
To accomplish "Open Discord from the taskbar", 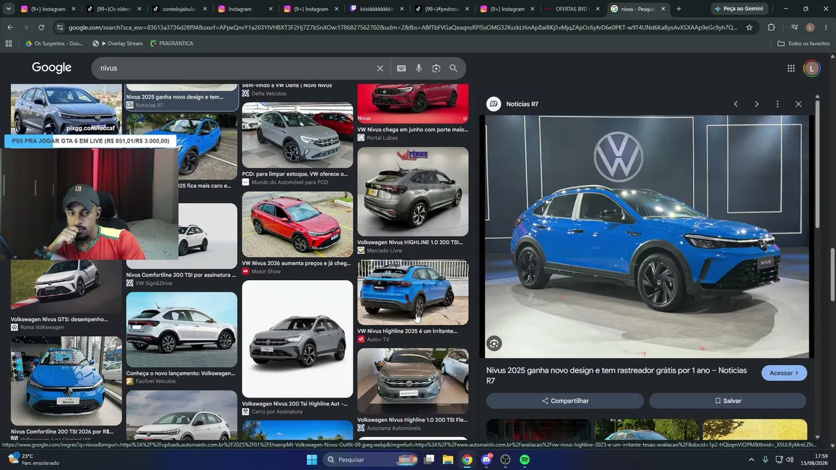I will click(x=486, y=460).
